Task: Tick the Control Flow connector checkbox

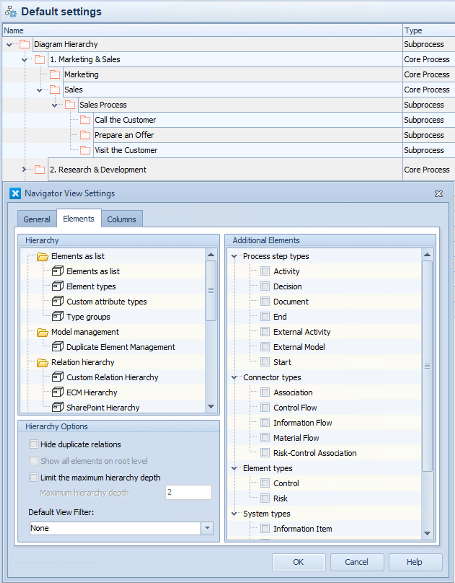Action: pos(265,407)
